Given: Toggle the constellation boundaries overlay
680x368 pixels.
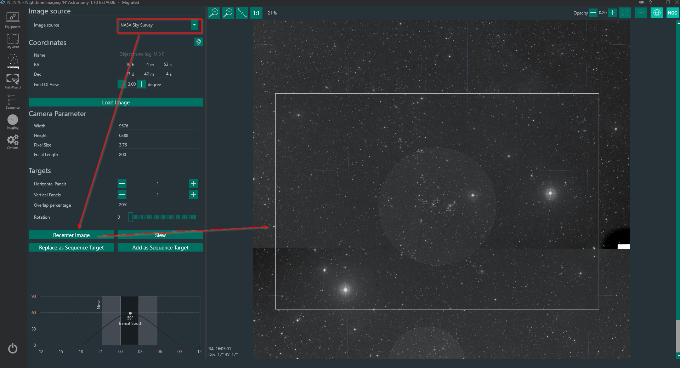Looking at the screenshot, I should 625,13.
